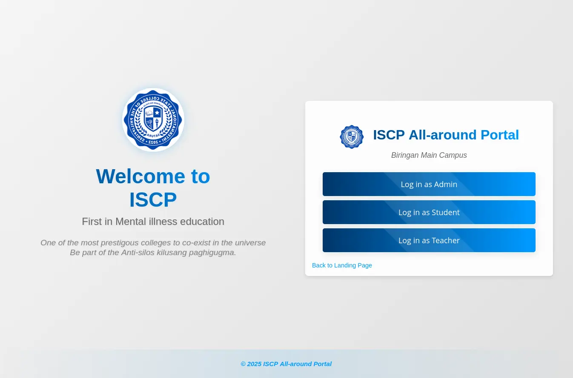Open the Back to Landing Page link

tap(342, 265)
